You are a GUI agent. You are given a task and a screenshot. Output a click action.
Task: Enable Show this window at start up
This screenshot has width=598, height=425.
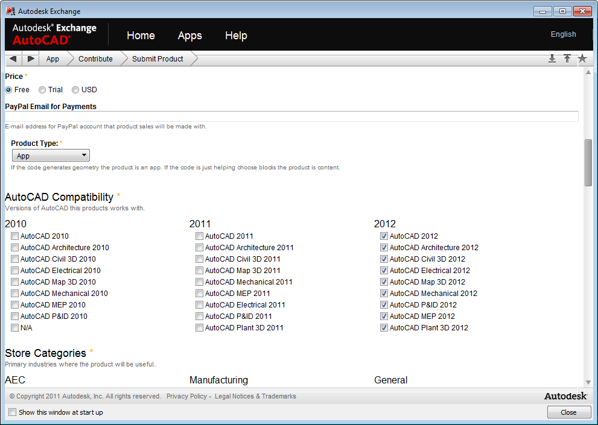[13, 412]
